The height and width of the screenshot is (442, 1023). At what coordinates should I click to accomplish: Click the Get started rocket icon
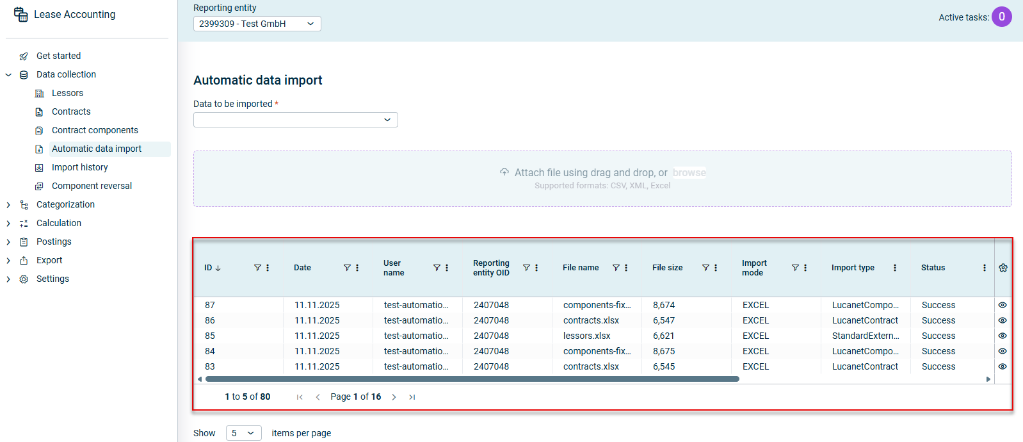tap(24, 56)
